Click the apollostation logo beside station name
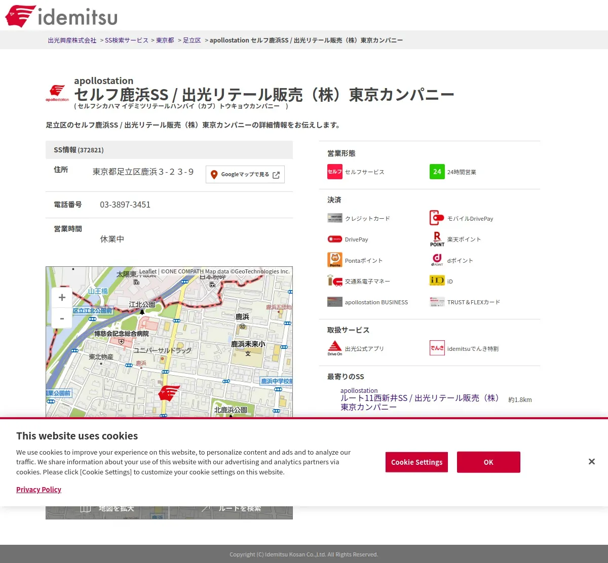The image size is (608, 563). pyautogui.click(x=57, y=93)
